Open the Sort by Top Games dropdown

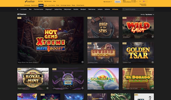coord(147,14)
